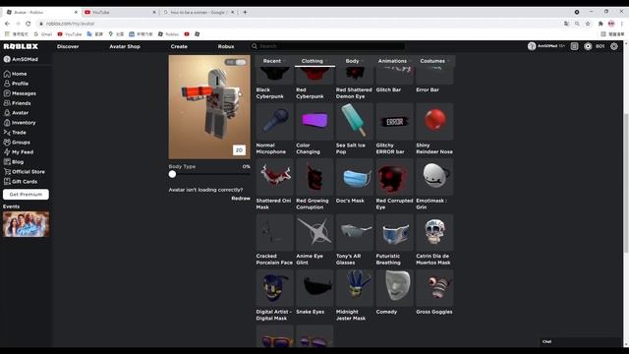Click the search magnifier icon in the Roblox header

pos(255,46)
